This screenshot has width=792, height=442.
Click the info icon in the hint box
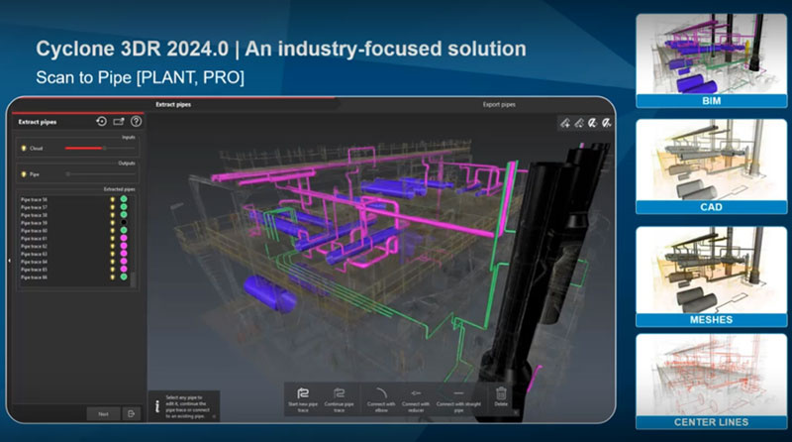coord(157,406)
